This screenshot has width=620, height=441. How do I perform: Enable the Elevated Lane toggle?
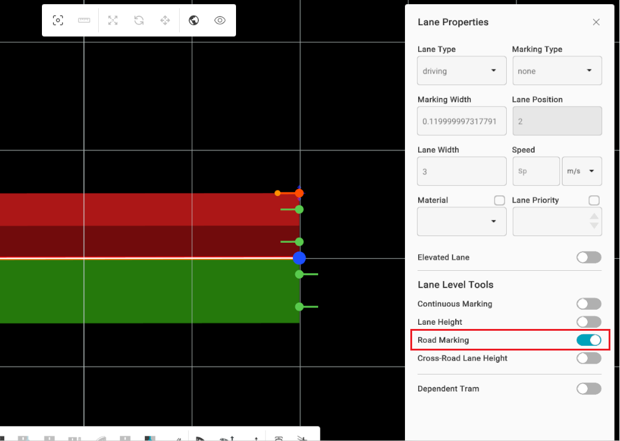[x=588, y=258]
